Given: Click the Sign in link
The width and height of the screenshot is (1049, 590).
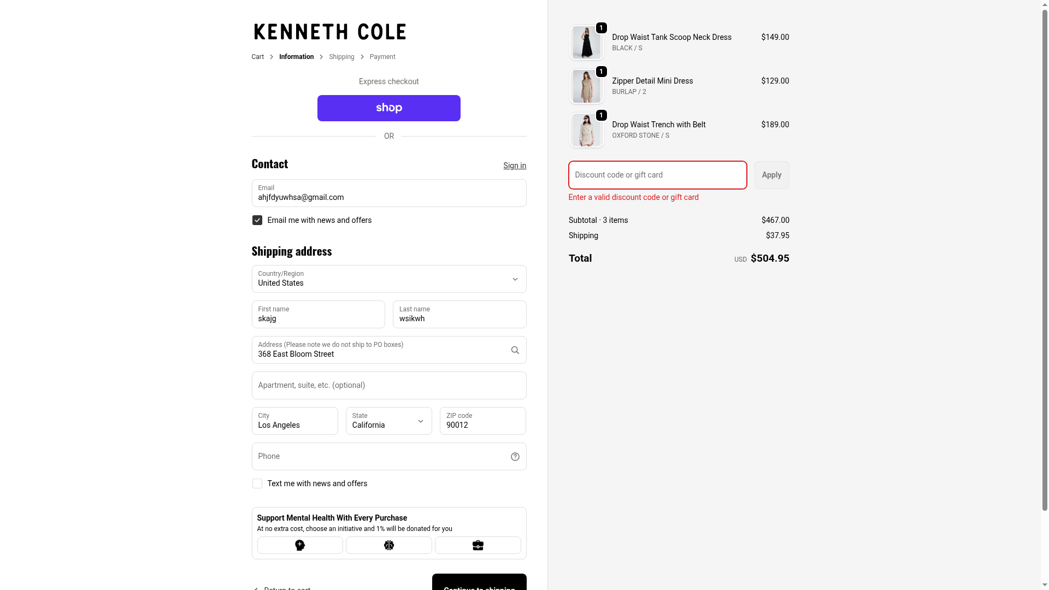Looking at the screenshot, I should pos(515,166).
